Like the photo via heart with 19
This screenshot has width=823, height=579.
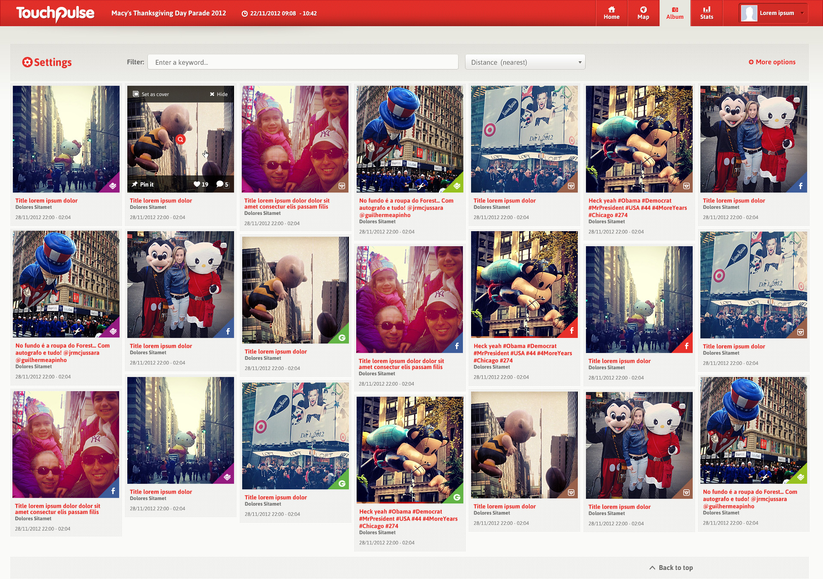(x=201, y=184)
